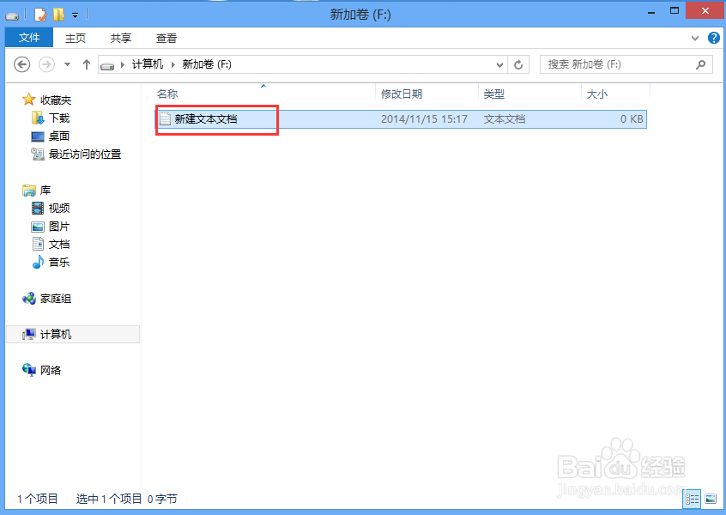Go up one level to 计算机
This screenshot has height=515, width=726.
[87, 64]
